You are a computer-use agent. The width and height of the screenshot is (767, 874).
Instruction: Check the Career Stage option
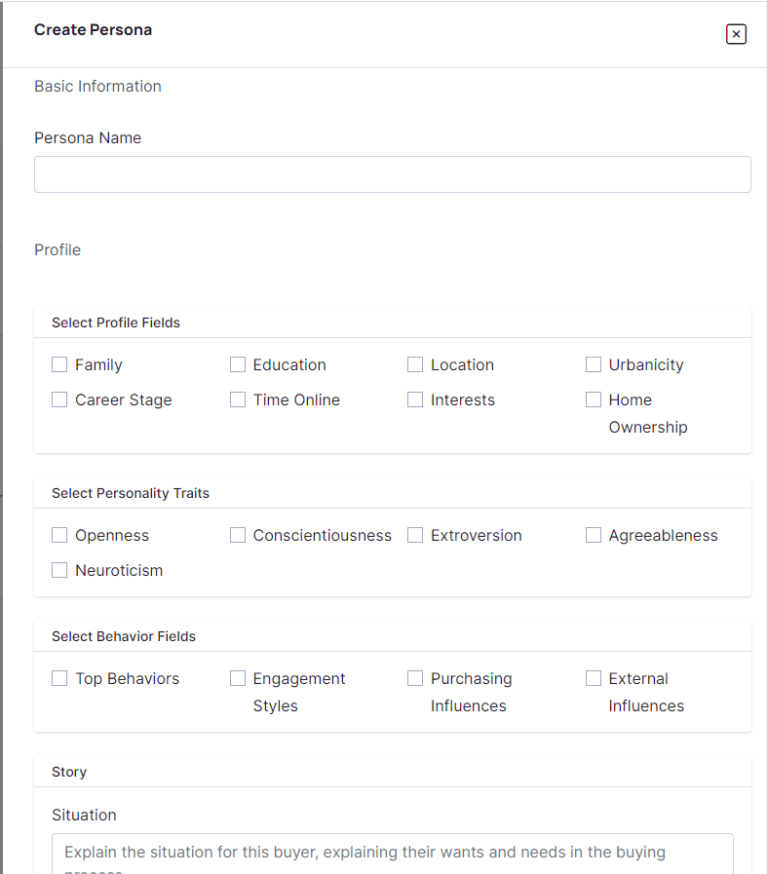point(59,399)
